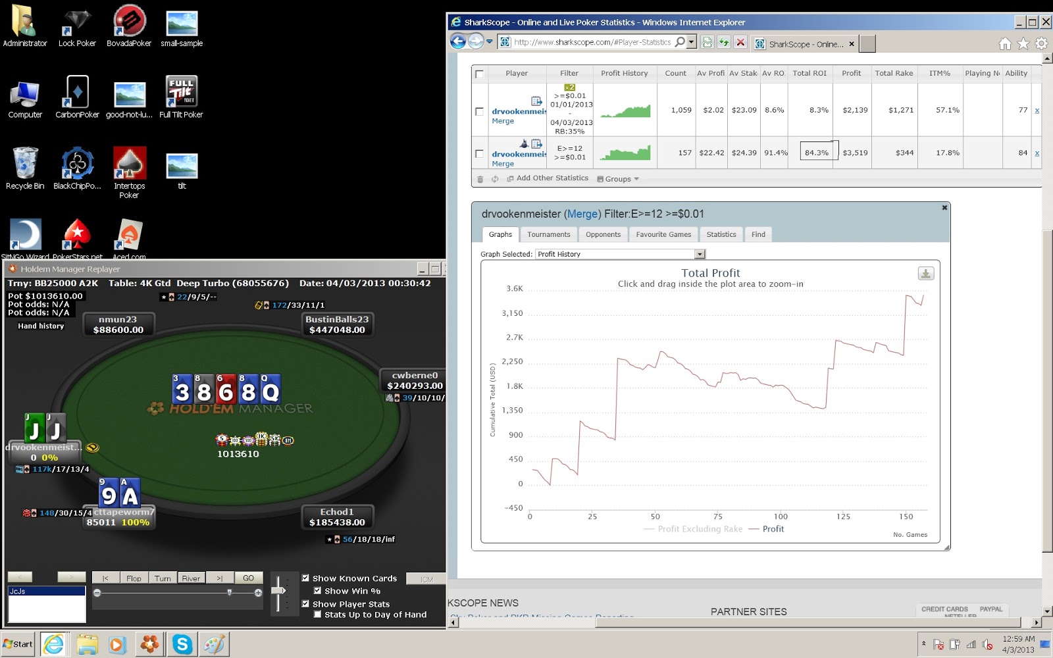Screen dimensions: 1053x658
Task: Click the IE compatibility view icon
Action: pyautogui.click(x=707, y=42)
